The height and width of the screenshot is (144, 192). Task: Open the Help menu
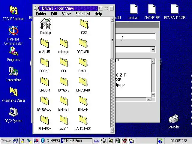(x=98, y=13)
